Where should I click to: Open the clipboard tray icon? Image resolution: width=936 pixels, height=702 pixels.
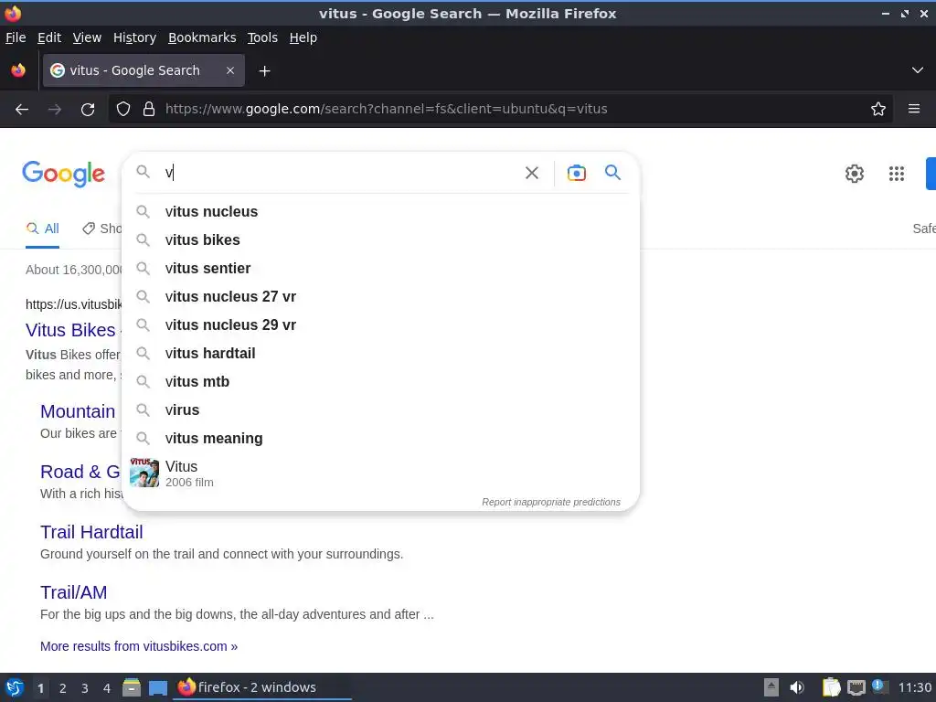[x=831, y=687]
